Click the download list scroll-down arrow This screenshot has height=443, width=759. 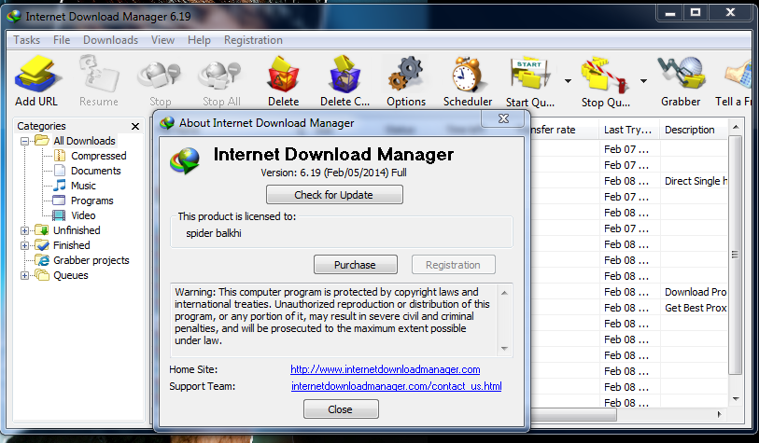(736, 399)
